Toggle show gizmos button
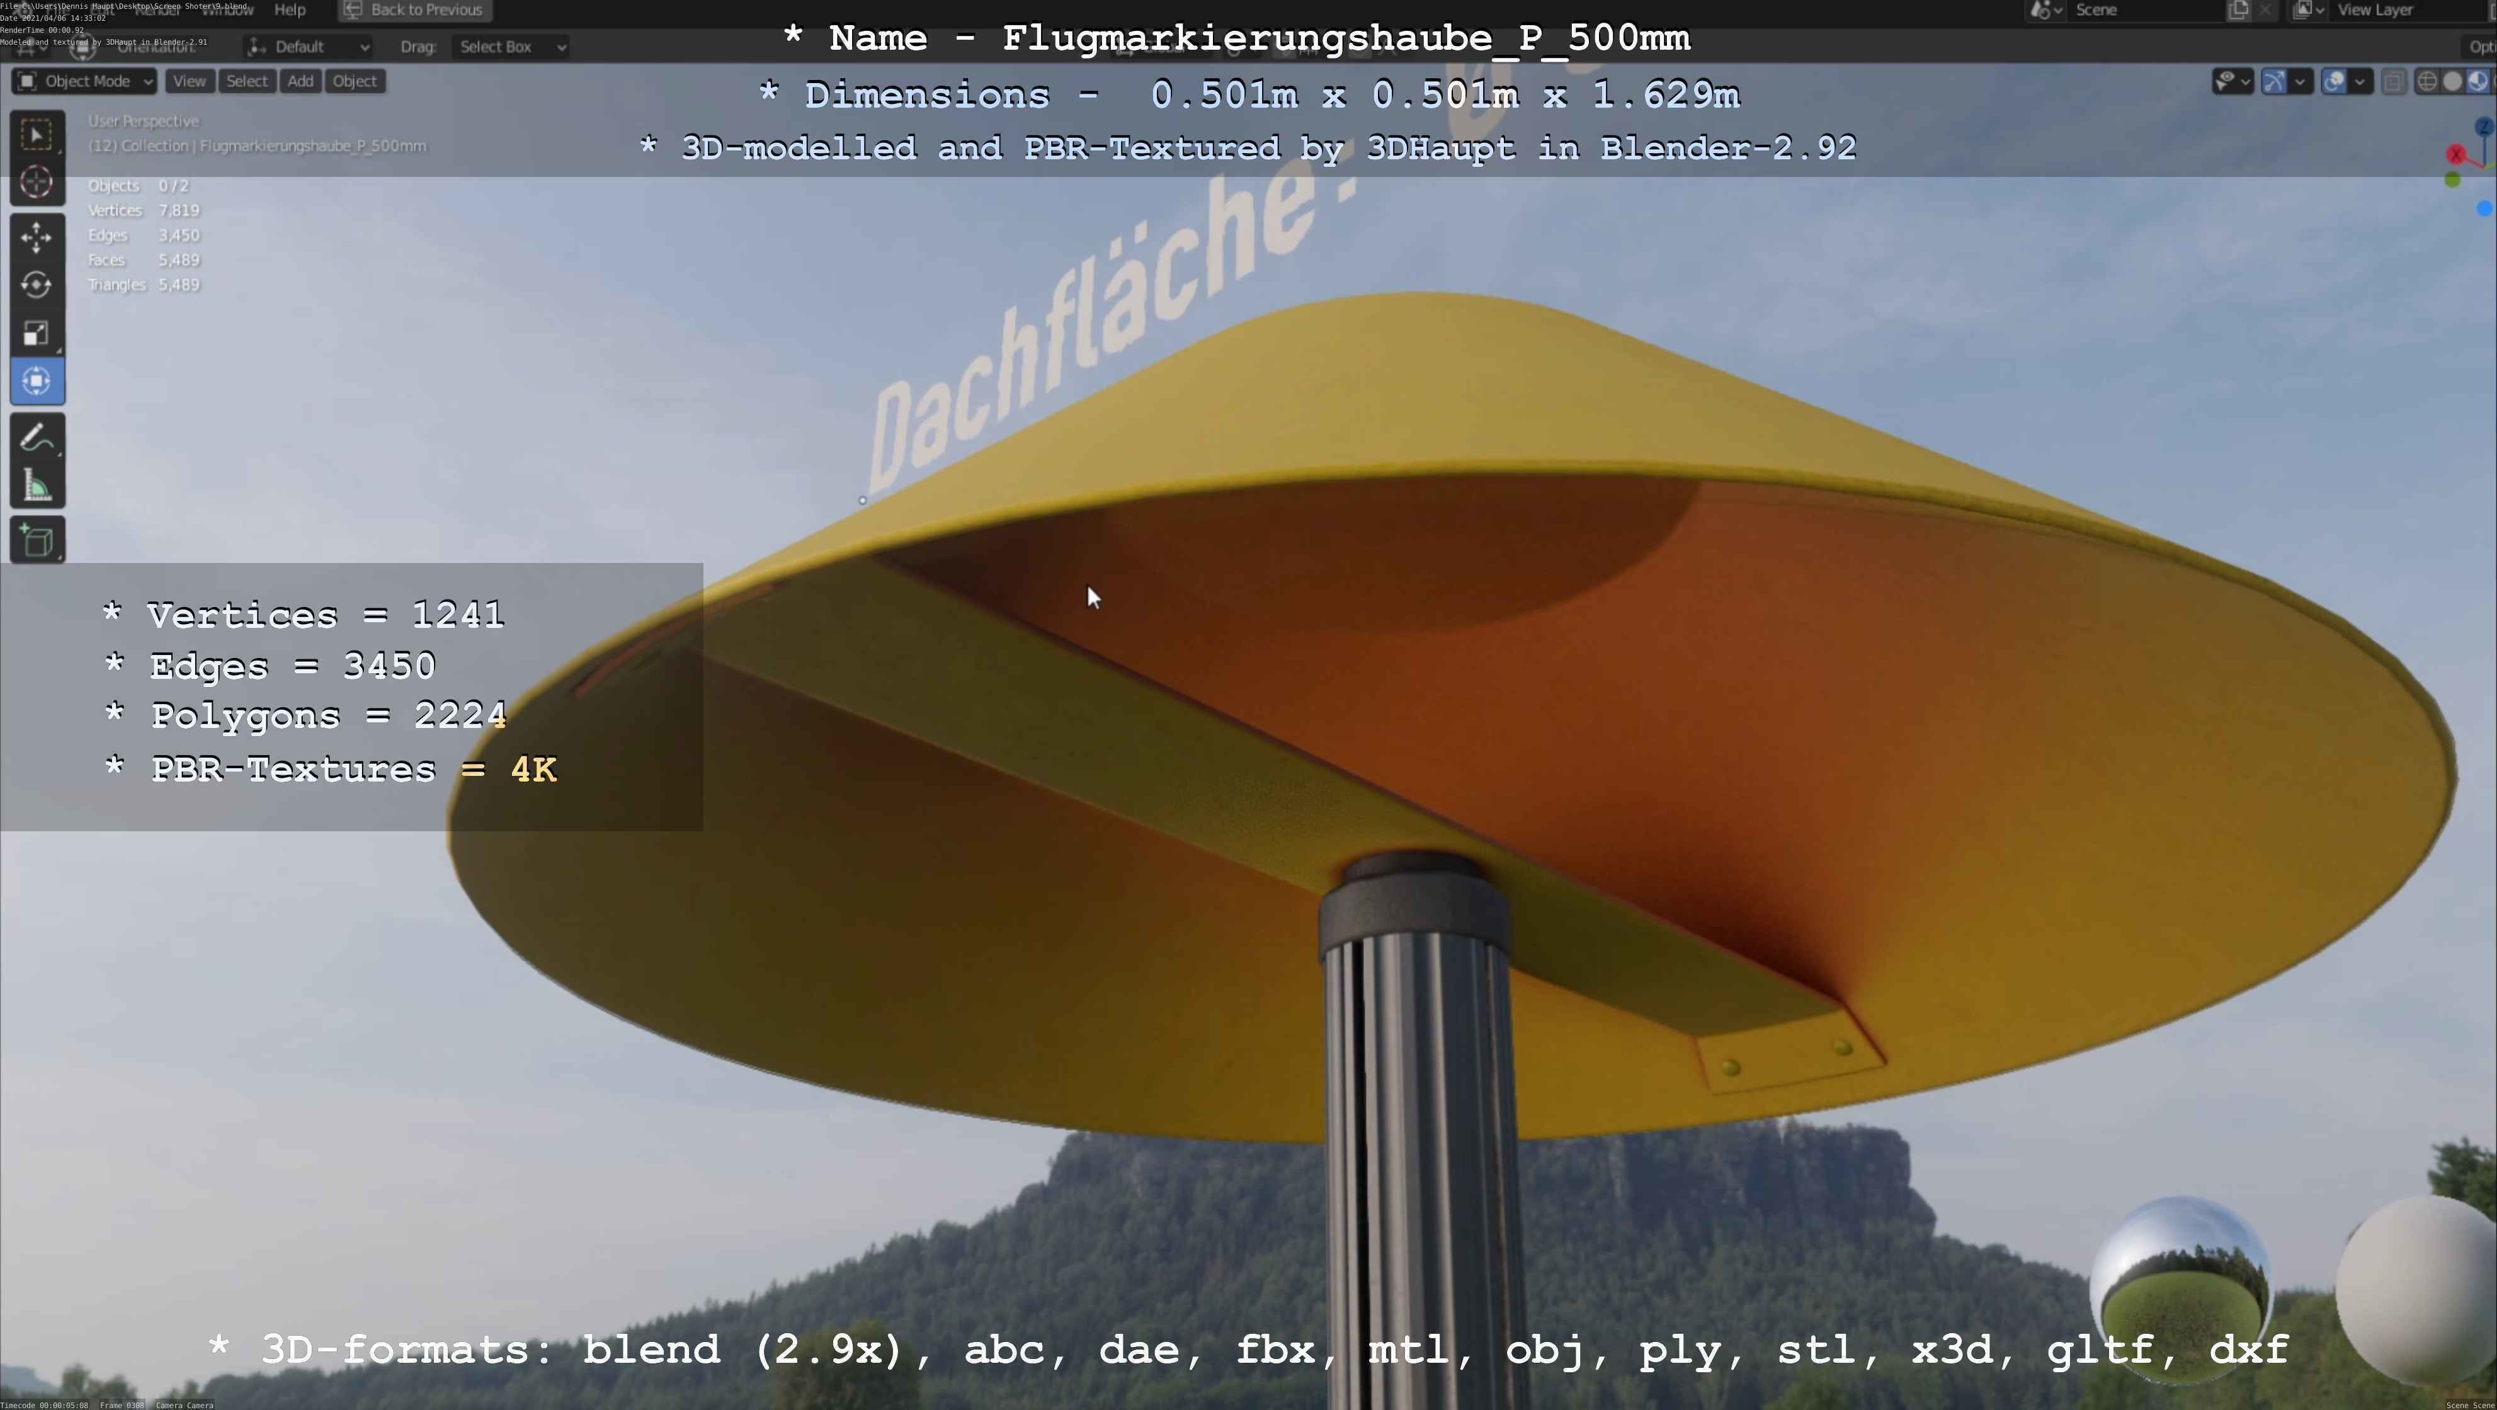 click(2273, 81)
